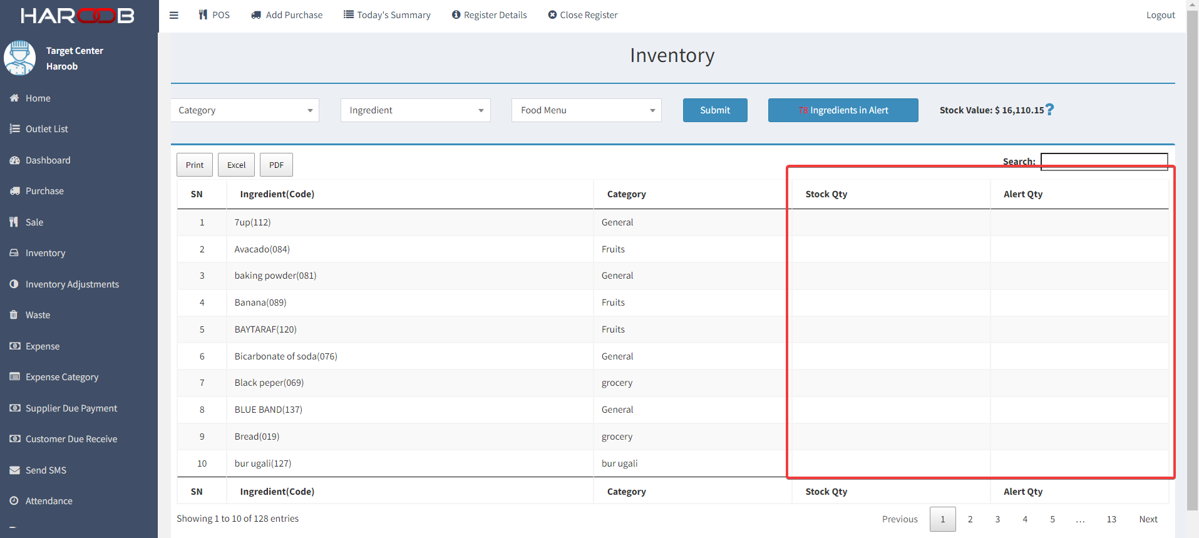This screenshot has width=1199, height=538.
Task: Export table with PDF button
Action: click(x=276, y=165)
